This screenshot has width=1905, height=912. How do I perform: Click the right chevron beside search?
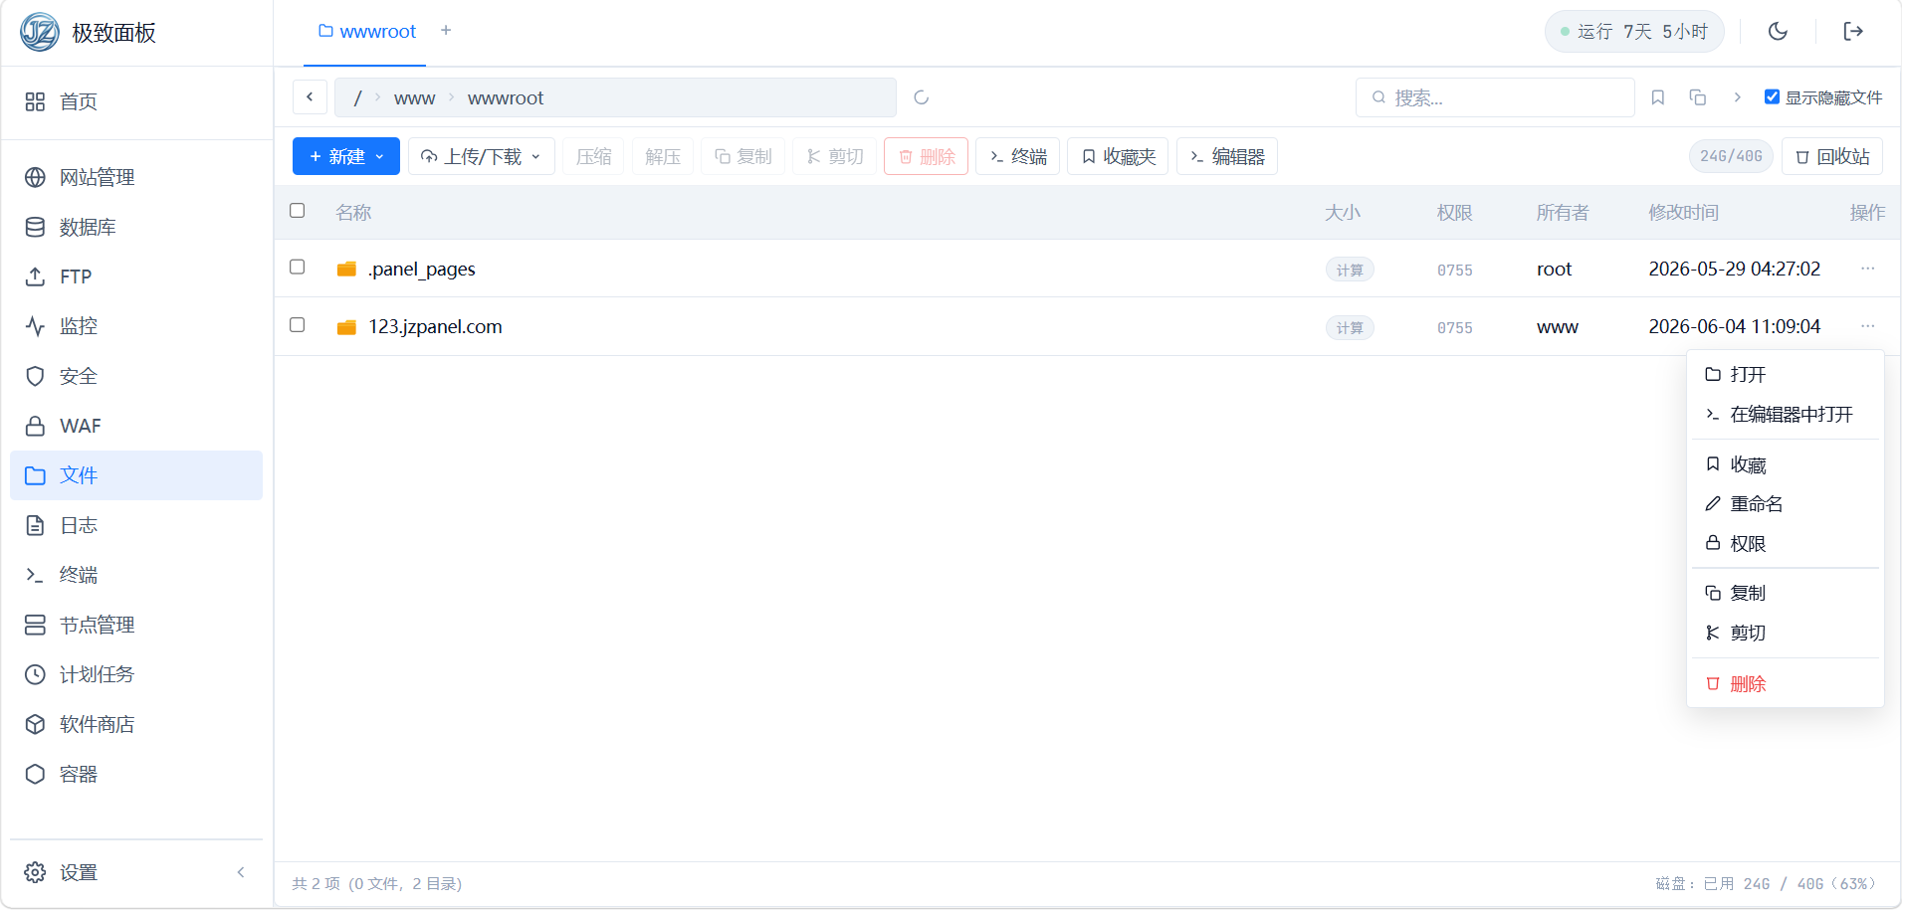pos(1738,97)
